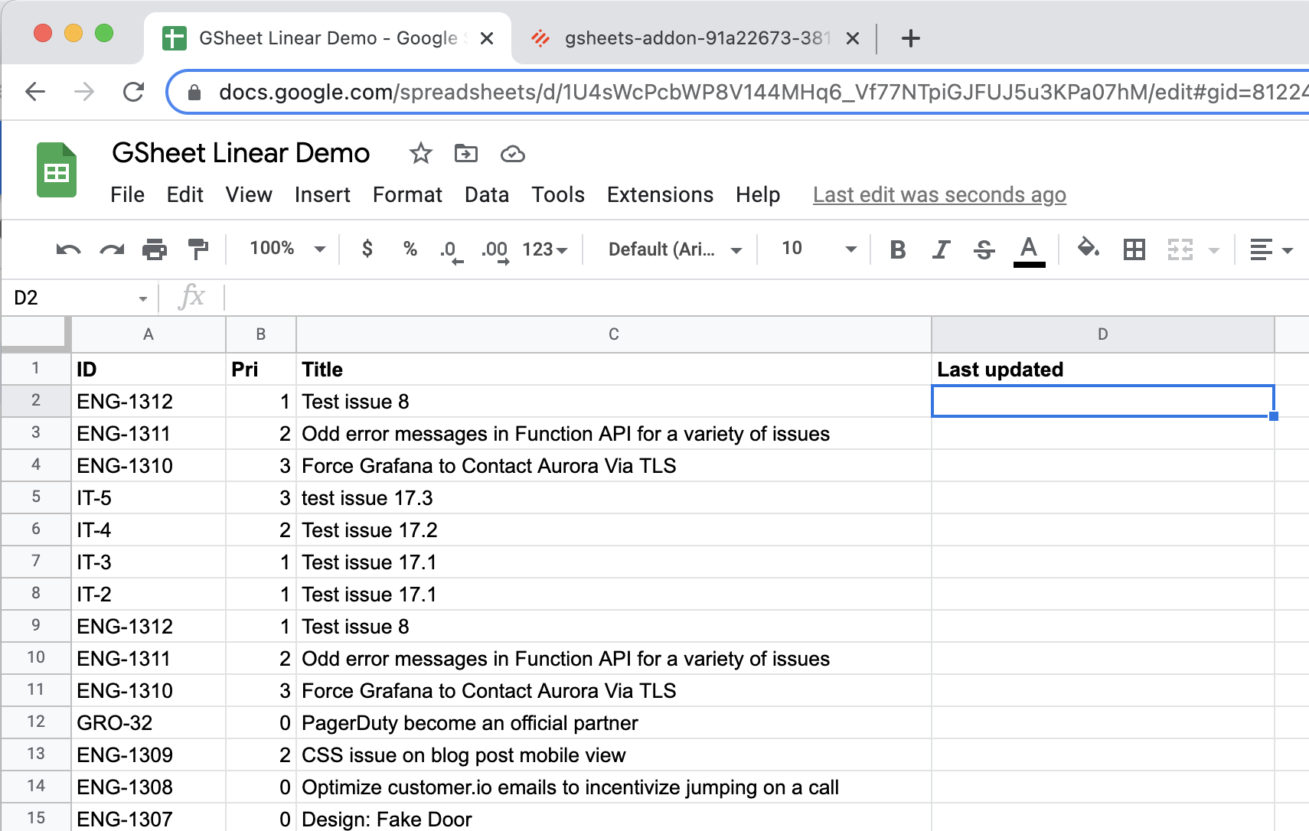
Task: Click the formula bar input
Action: click(x=765, y=298)
